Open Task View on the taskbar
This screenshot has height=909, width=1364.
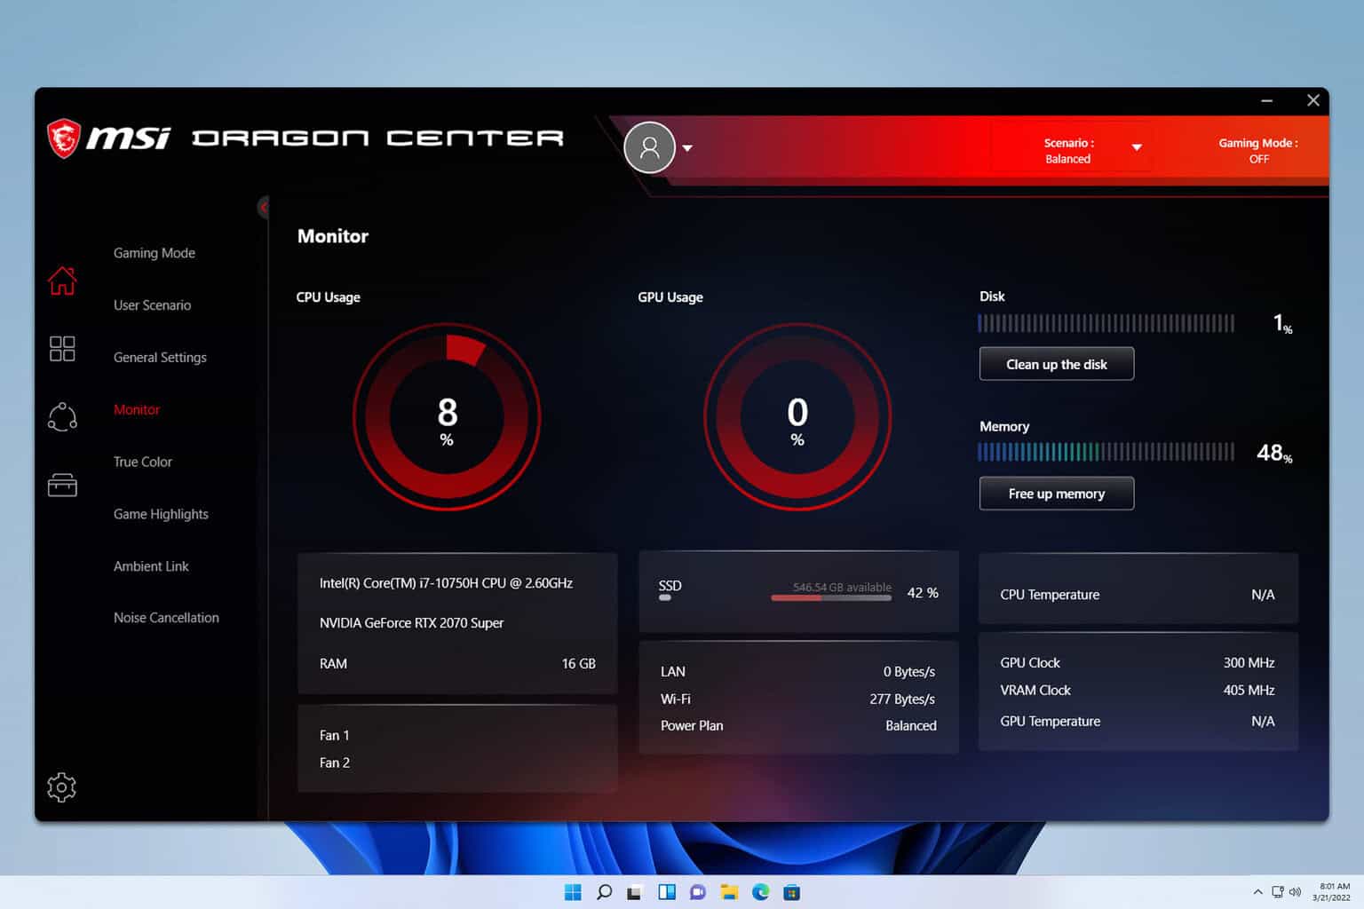click(x=635, y=892)
